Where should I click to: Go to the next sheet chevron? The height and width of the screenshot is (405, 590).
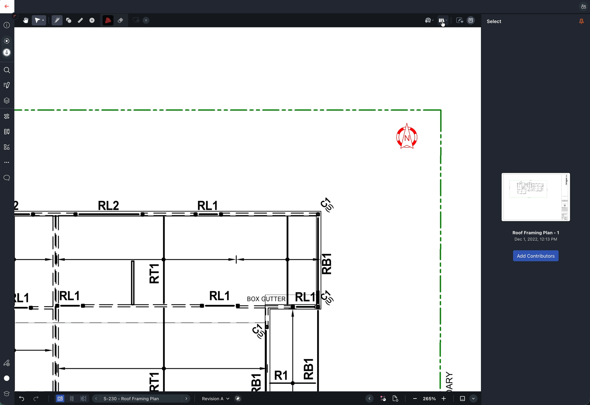point(186,399)
